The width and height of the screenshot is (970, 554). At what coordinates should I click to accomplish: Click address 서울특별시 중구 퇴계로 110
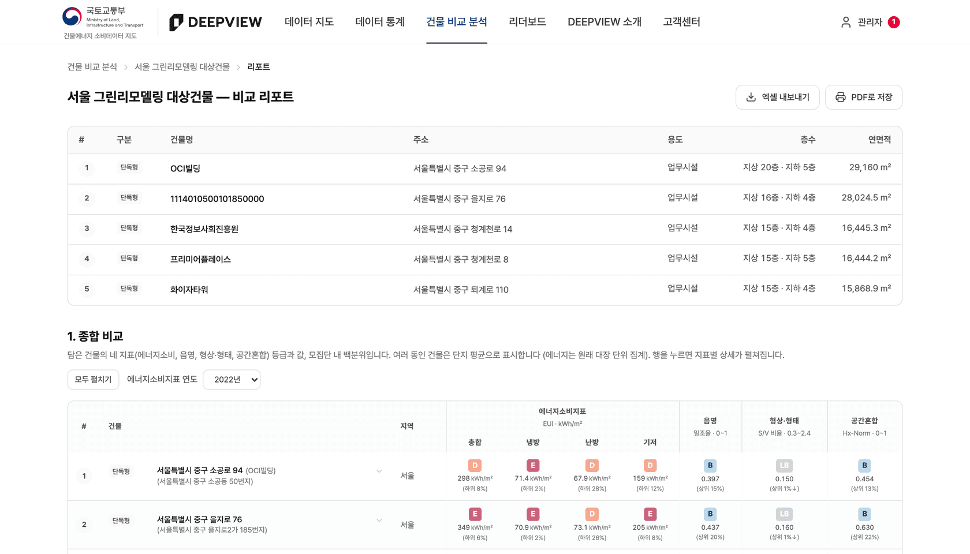(x=461, y=290)
